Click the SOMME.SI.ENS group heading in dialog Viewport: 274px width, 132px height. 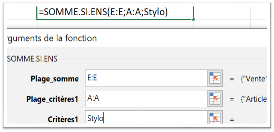(32, 59)
